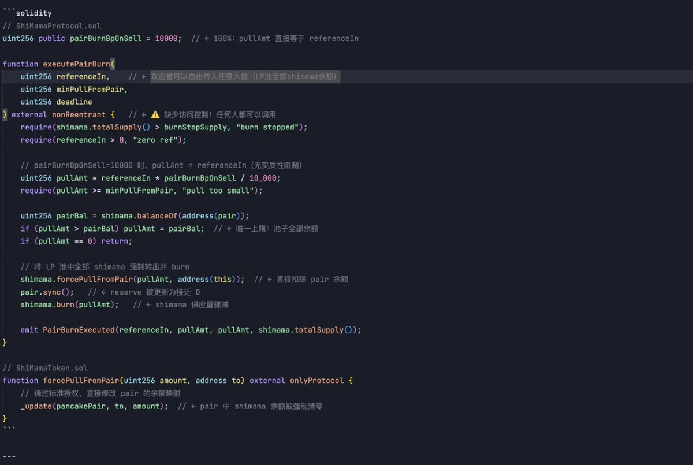This screenshot has width=693, height=465.
Task: Click the "onlyProtocol" modifier
Action: pyautogui.click(x=317, y=381)
